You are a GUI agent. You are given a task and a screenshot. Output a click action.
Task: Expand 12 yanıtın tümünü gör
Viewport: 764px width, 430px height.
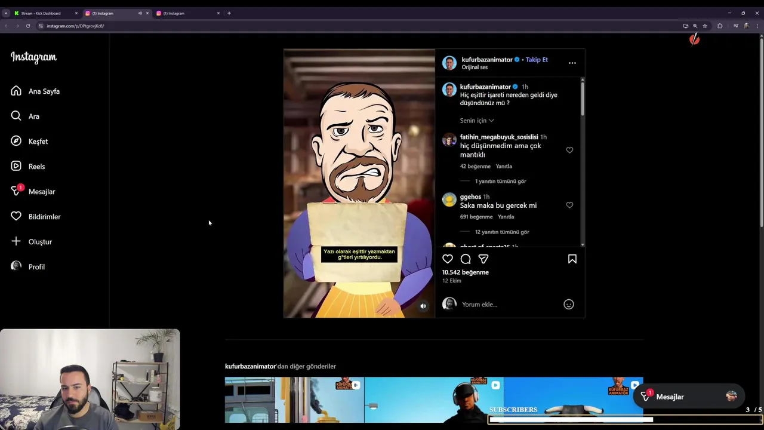(x=502, y=232)
